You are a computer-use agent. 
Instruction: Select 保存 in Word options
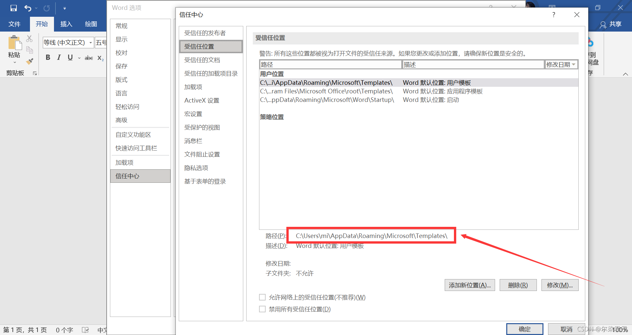[x=140, y=66]
